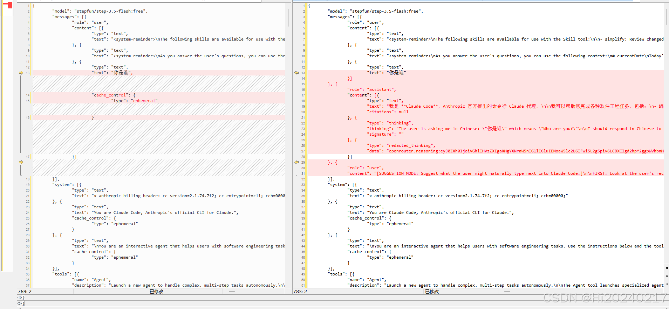The width and height of the screenshot is (669, 309).
Task: Click right pane "system": [{ line 33
Action: coord(342,185)
